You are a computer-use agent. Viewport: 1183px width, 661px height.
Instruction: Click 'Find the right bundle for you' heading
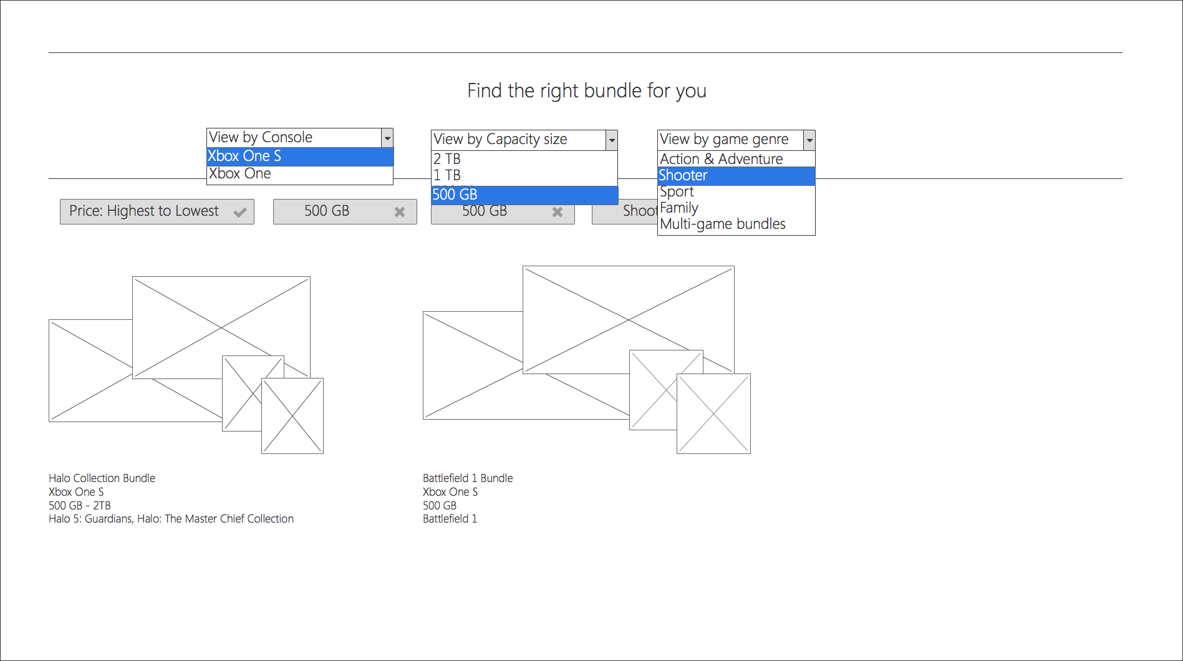(x=587, y=91)
